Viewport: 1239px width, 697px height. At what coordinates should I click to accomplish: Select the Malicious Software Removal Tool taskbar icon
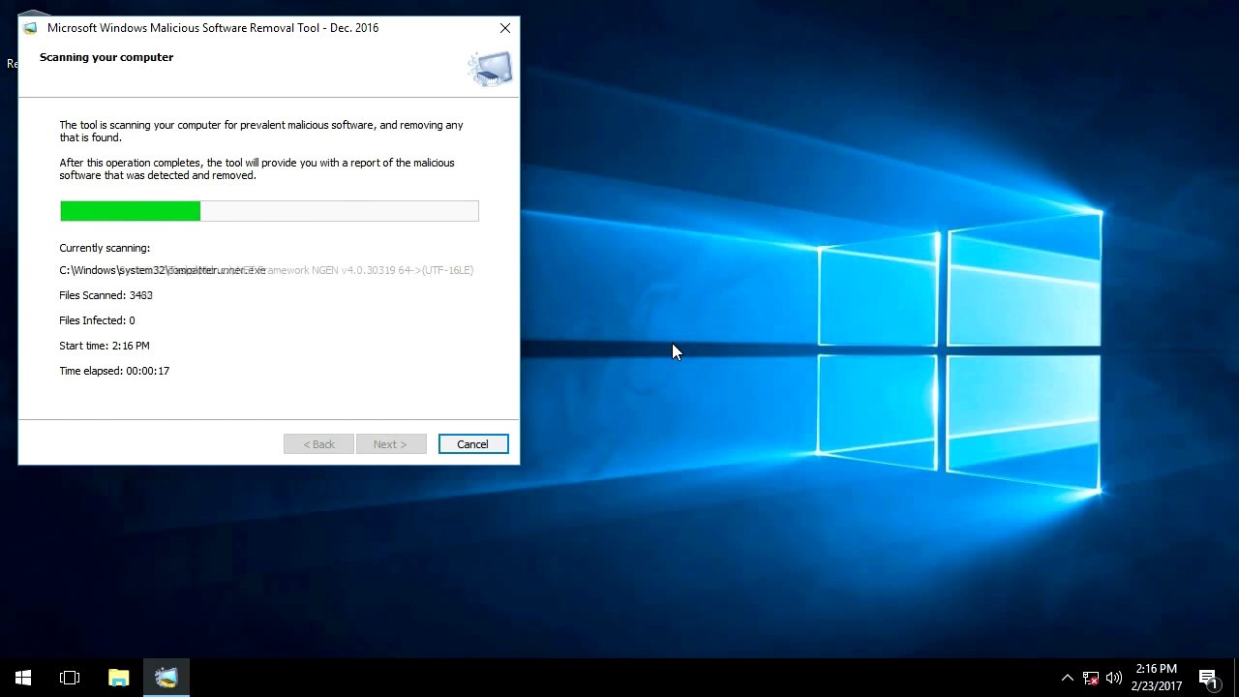[166, 678]
